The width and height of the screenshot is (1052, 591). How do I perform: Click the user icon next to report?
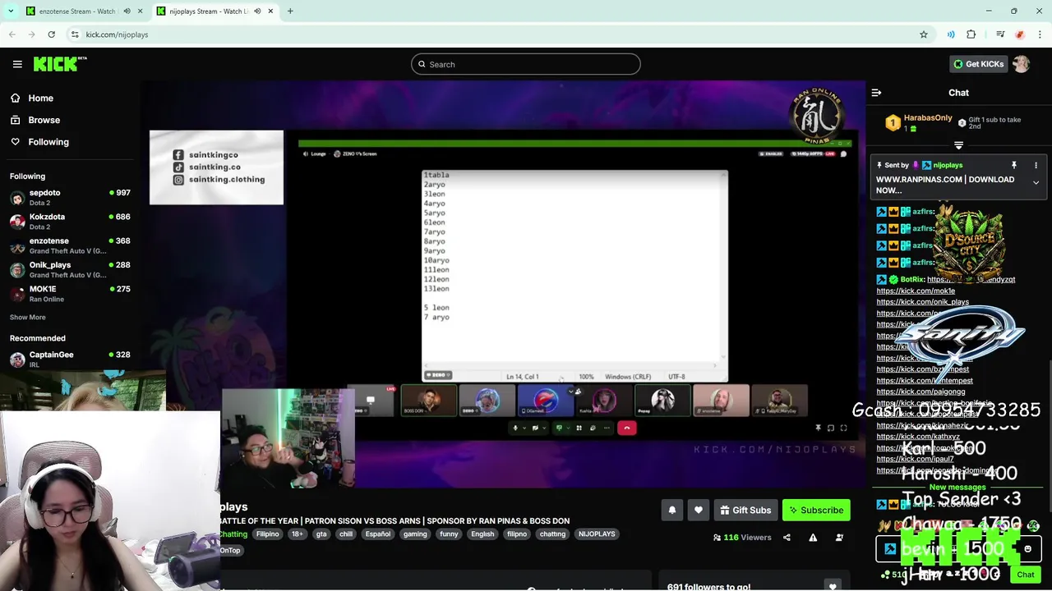coord(839,538)
